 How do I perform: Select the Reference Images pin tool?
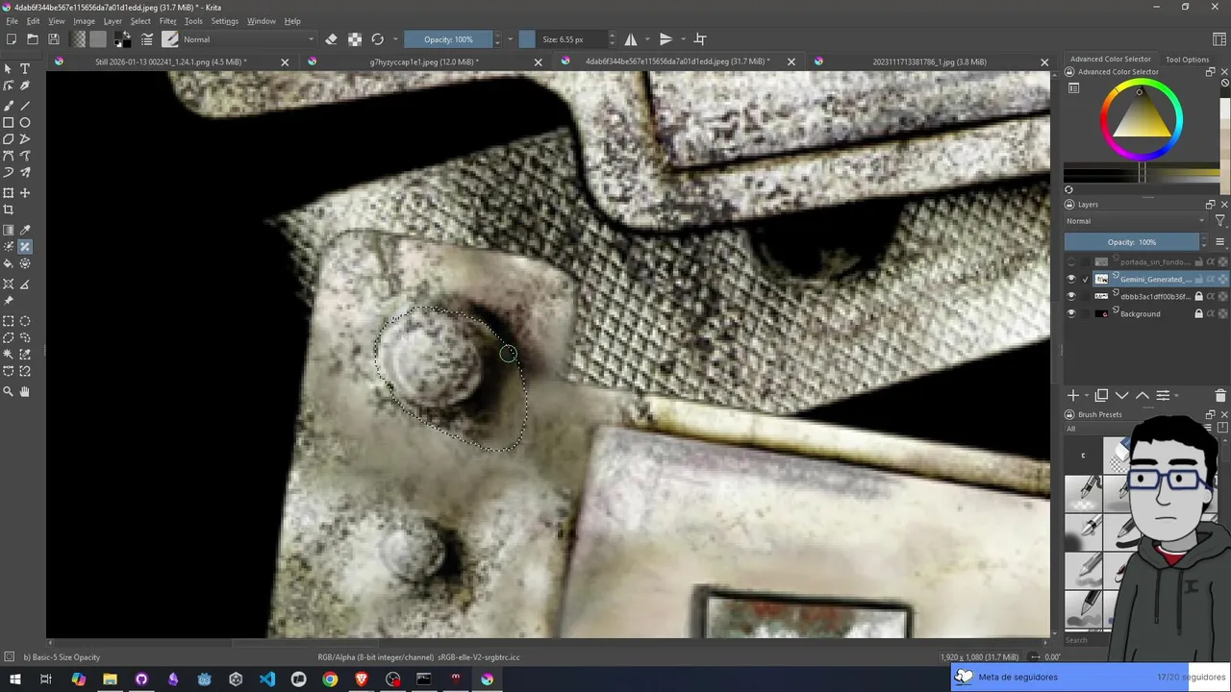pos(9,301)
